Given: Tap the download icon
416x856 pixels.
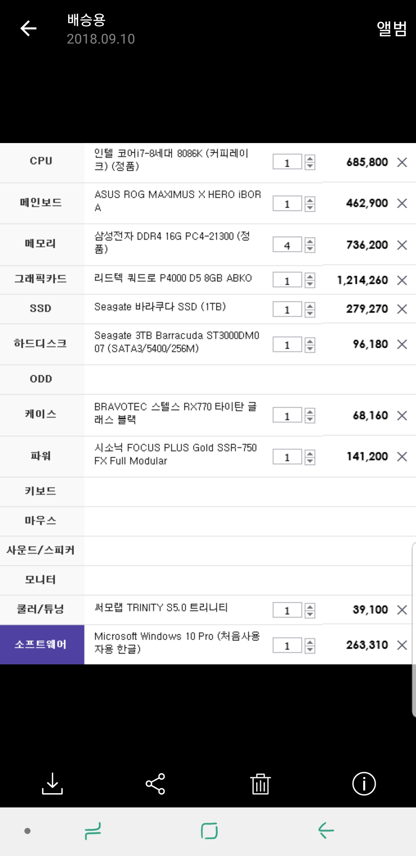Looking at the screenshot, I should (x=52, y=784).
